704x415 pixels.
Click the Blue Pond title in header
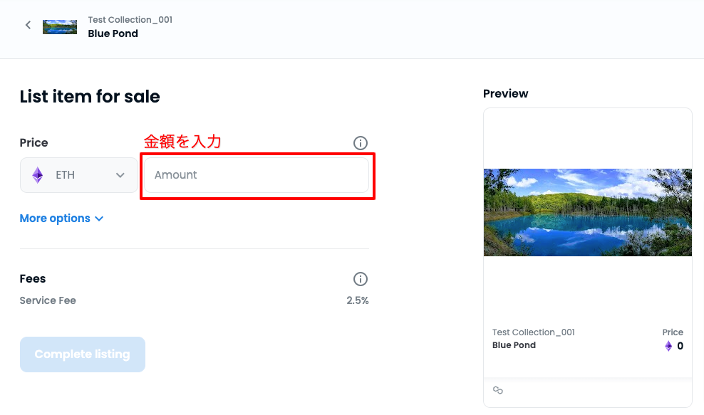coord(113,33)
